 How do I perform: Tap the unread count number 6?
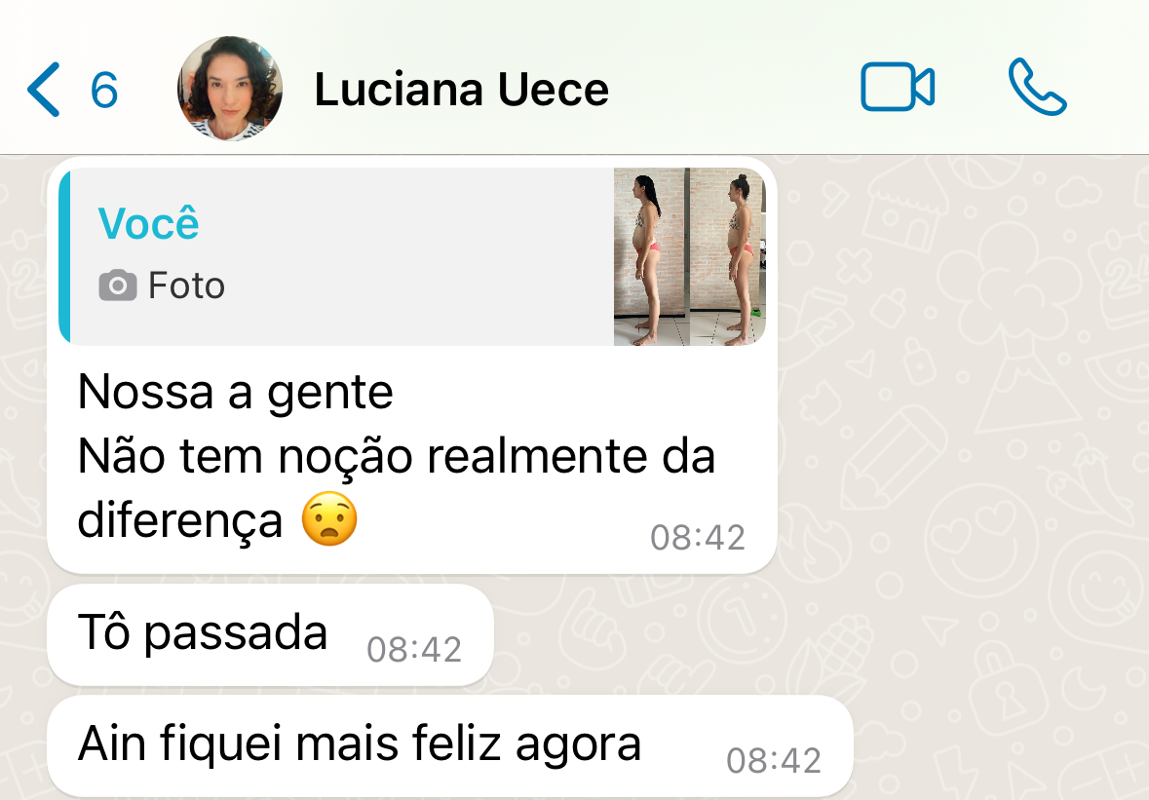click(104, 90)
